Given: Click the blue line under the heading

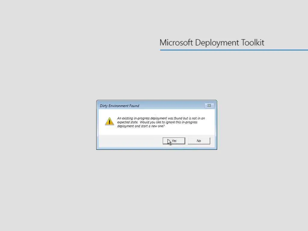Looking at the screenshot, I should (x=234, y=50).
